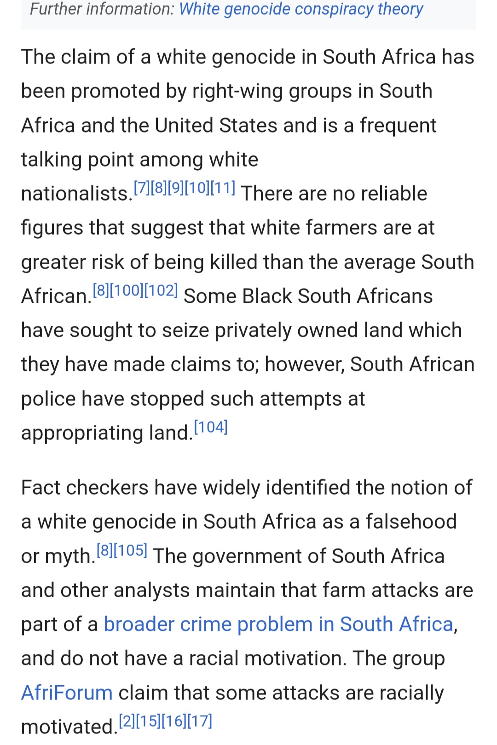Open citation [2] after 'motivated'
497x745 pixels.
[x=127, y=721]
